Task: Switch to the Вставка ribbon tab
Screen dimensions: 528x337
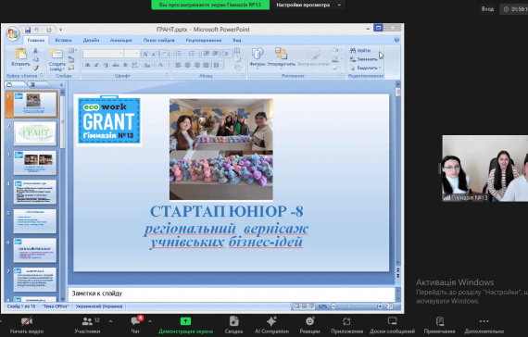Action: 63,40
